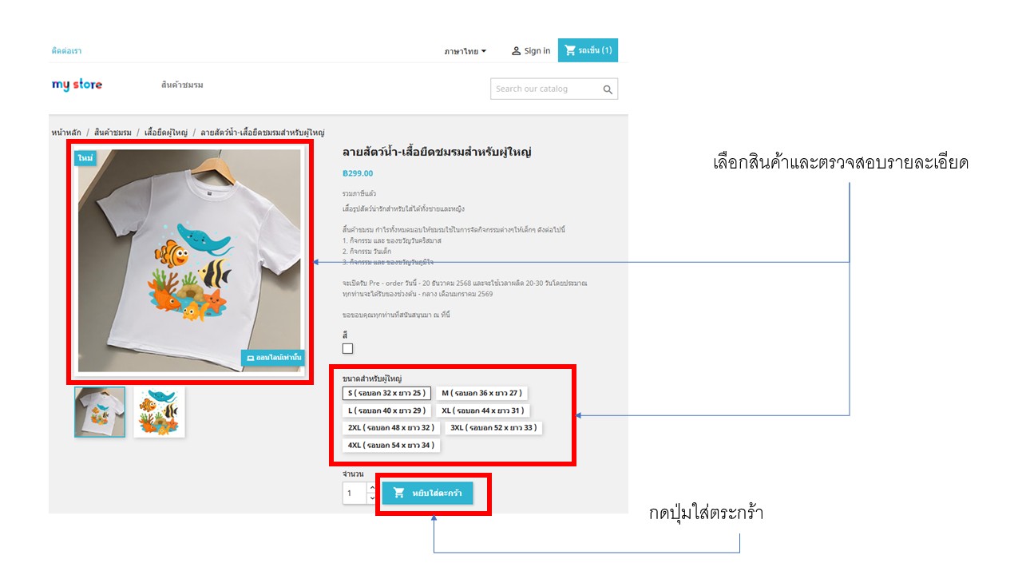
Task: Pick size 2XL (รอบอก 48 x ยาว 32)
Action: tap(390, 427)
